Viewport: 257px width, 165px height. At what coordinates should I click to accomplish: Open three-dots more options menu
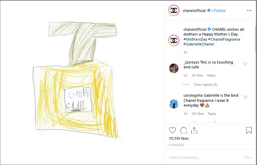(x=249, y=11)
